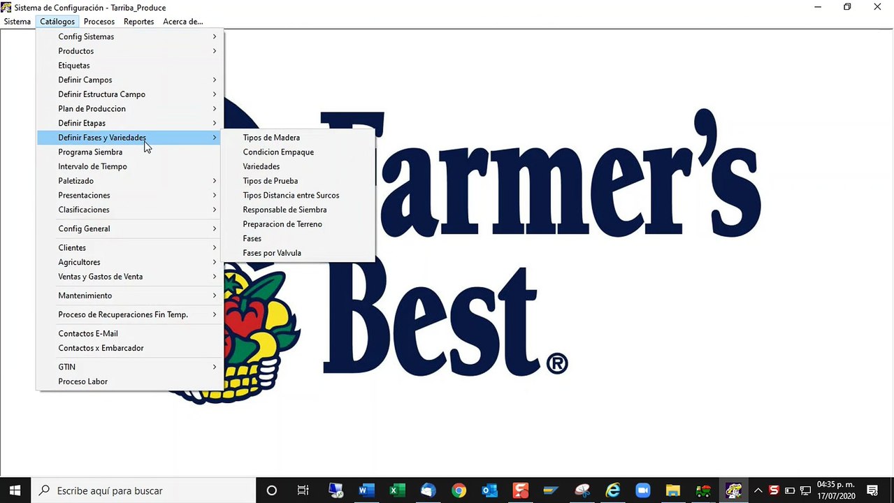The width and height of the screenshot is (894, 503).
Task: Expand the Agricultores submenu
Action: click(x=130, y=262)
